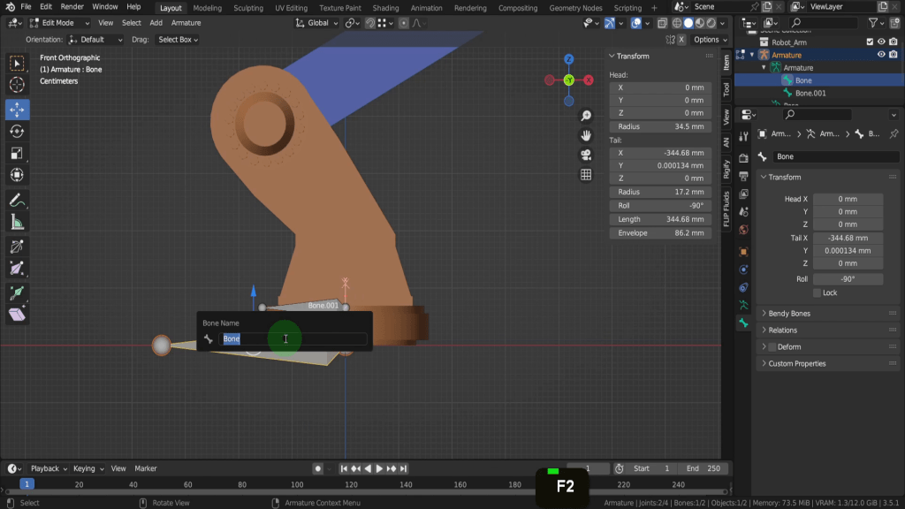Hide the Armature object with eye icon
Screen dimensions: 905x509
click(x=881, y=55)
